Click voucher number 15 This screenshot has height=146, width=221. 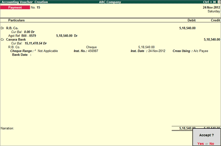pos(38,8)
